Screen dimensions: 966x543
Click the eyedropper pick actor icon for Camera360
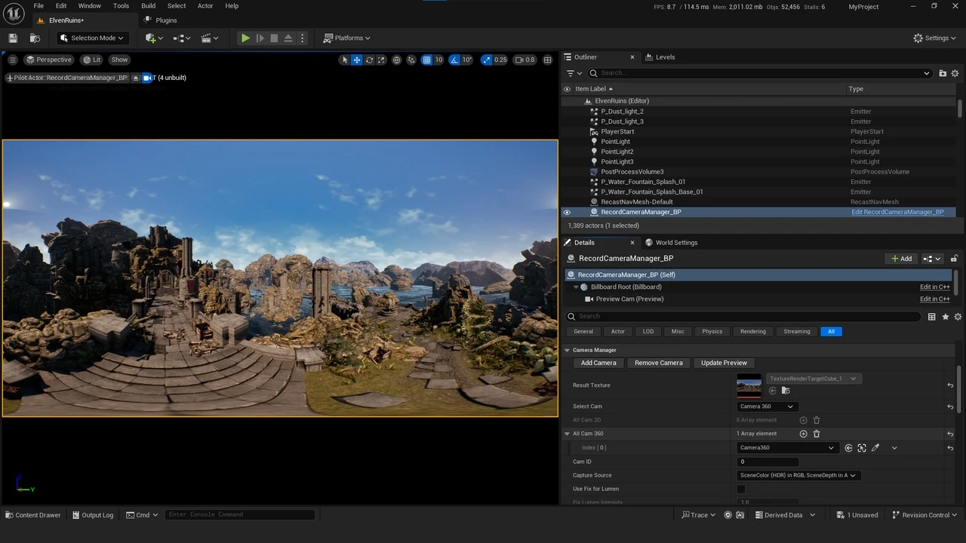click(875, 448)
